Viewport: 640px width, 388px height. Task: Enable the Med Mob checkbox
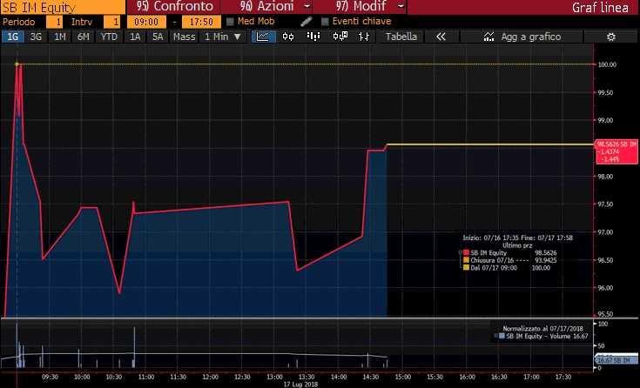230,21
